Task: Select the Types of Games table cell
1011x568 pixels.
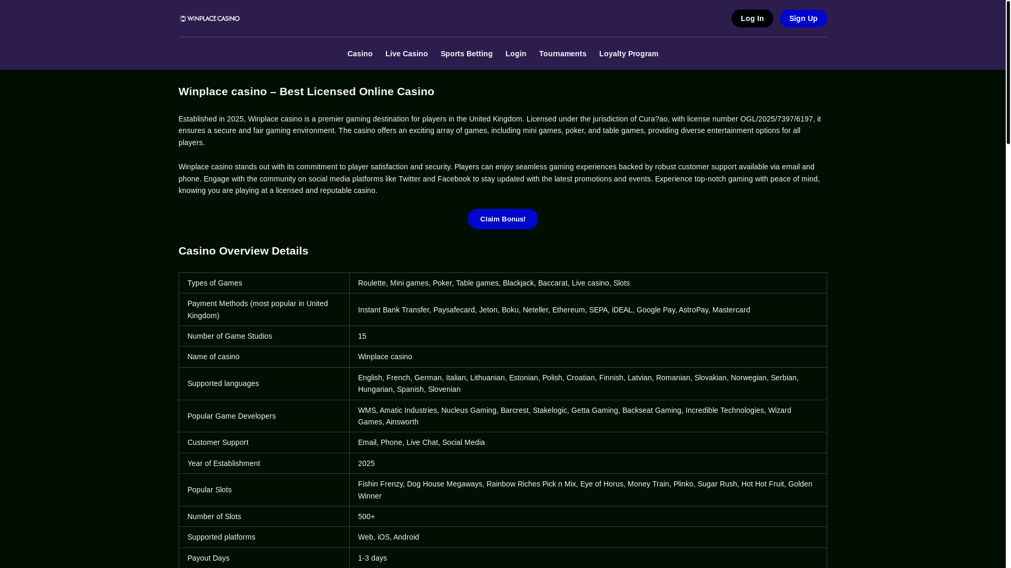Action: (264, 283)
